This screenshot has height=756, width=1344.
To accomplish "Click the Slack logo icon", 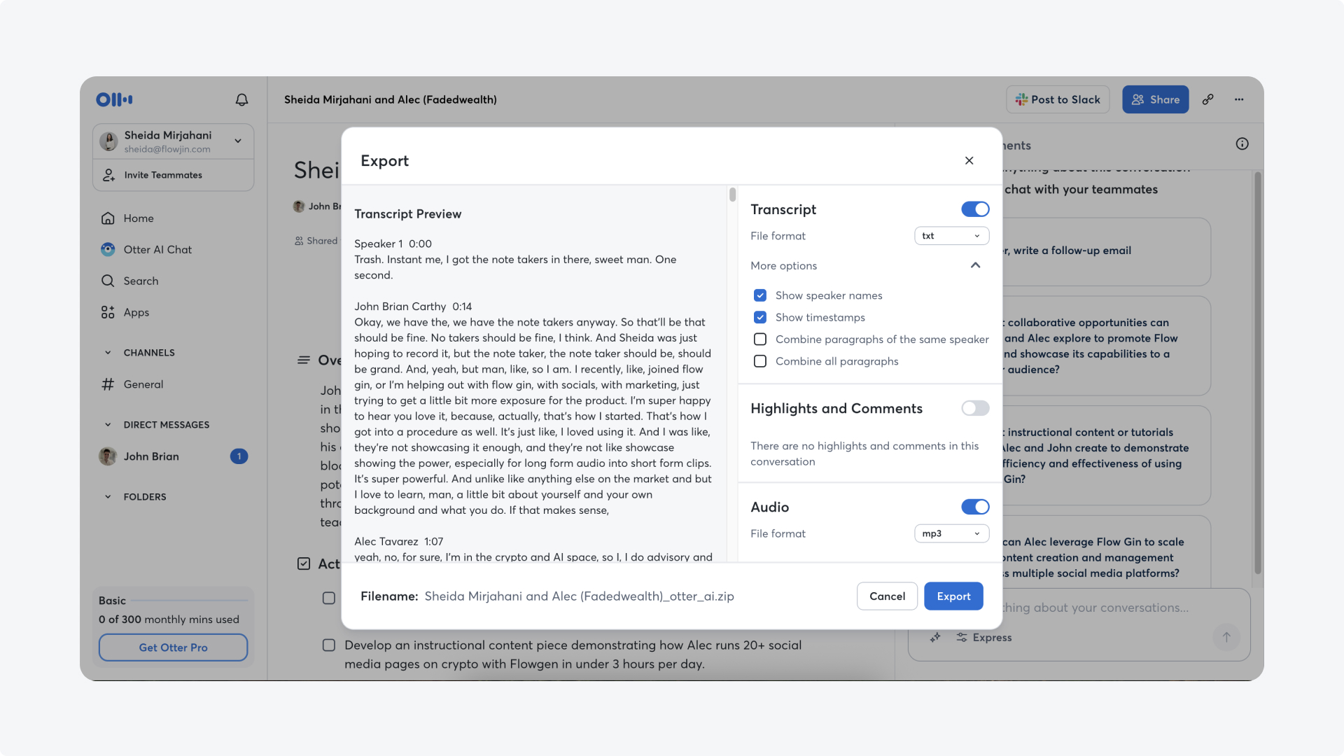I will (x=1022, y=99).
